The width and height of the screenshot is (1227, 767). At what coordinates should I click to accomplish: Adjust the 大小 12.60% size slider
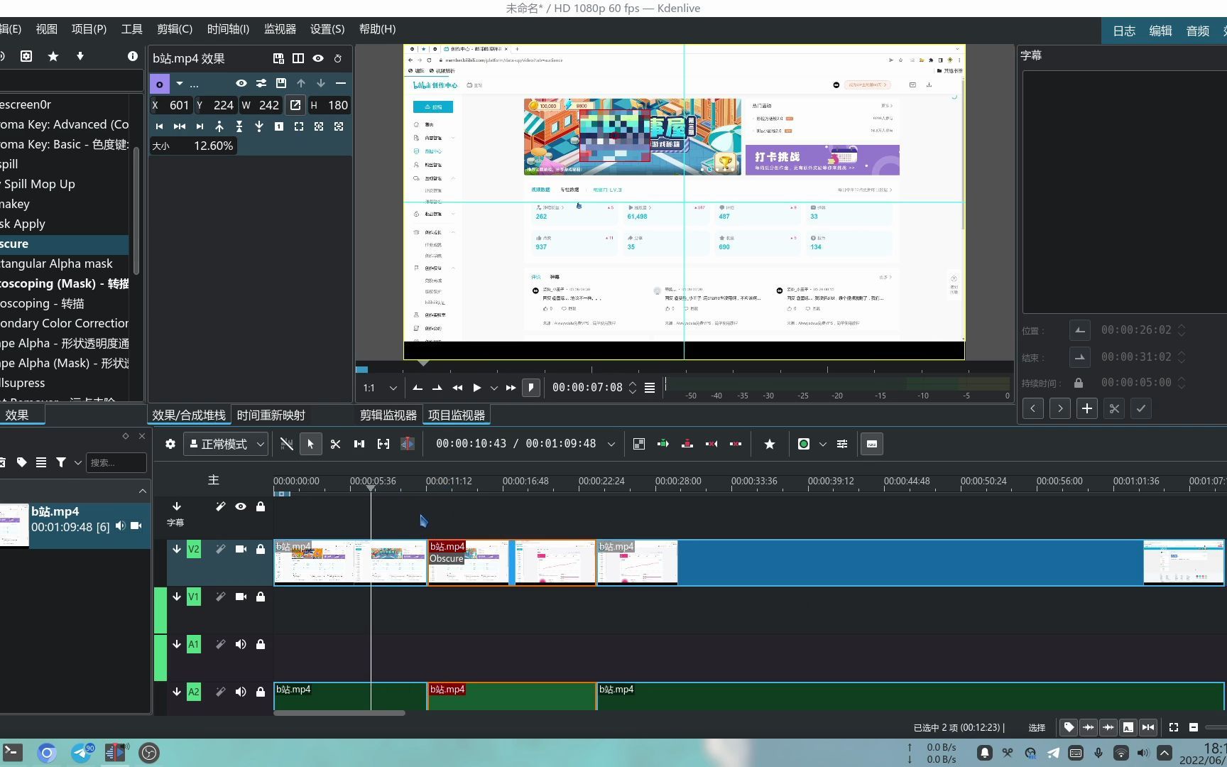click(x=192, y=146)
